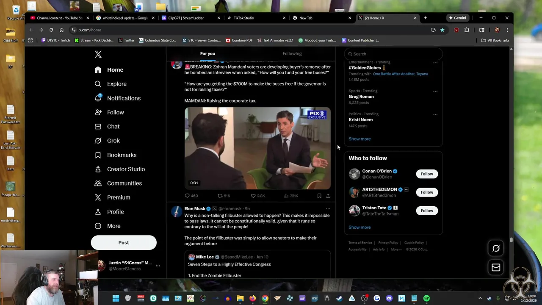Open Communities from the sidebar
This screenshot has height=305, width=542.
point(118,183)
